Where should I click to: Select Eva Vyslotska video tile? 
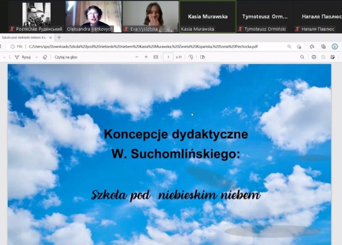[x=150, y=17]
